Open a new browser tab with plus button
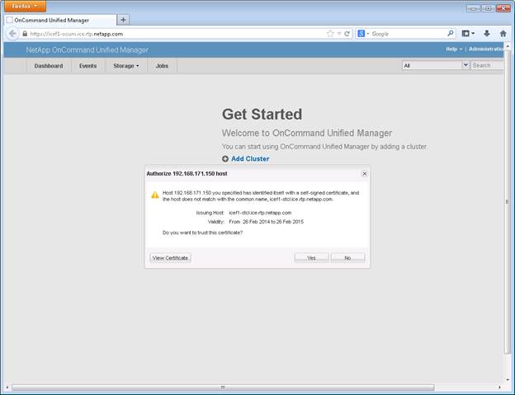The image size is (515, 395). pyautogui.click(x=123, y=20)
